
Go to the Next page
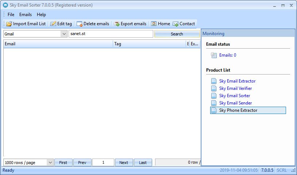124,163
